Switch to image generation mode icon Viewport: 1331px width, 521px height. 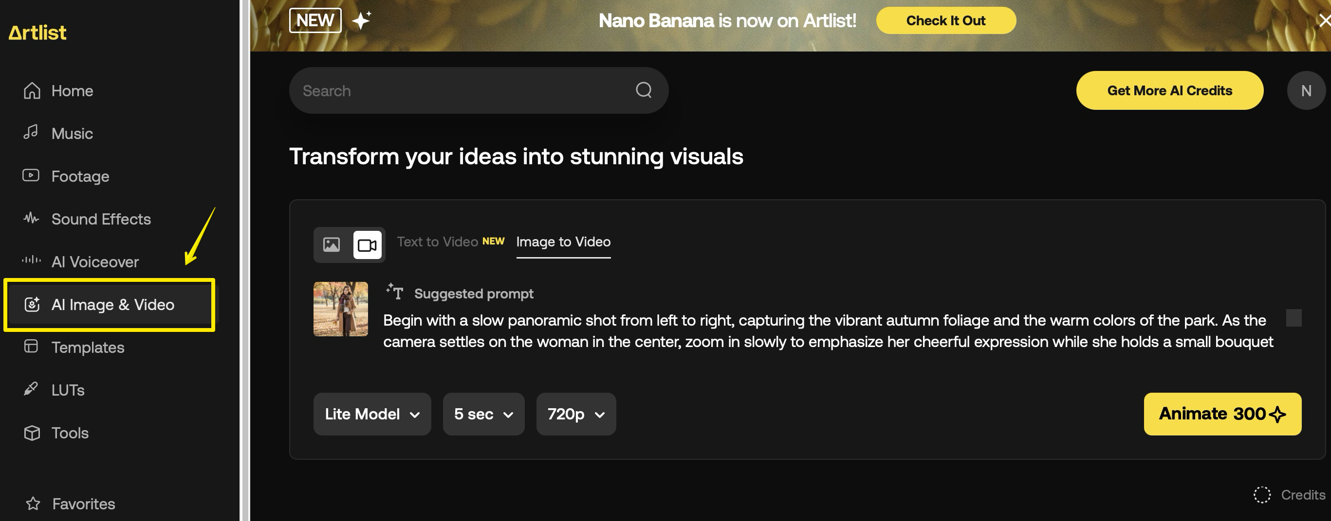point(331,244)
